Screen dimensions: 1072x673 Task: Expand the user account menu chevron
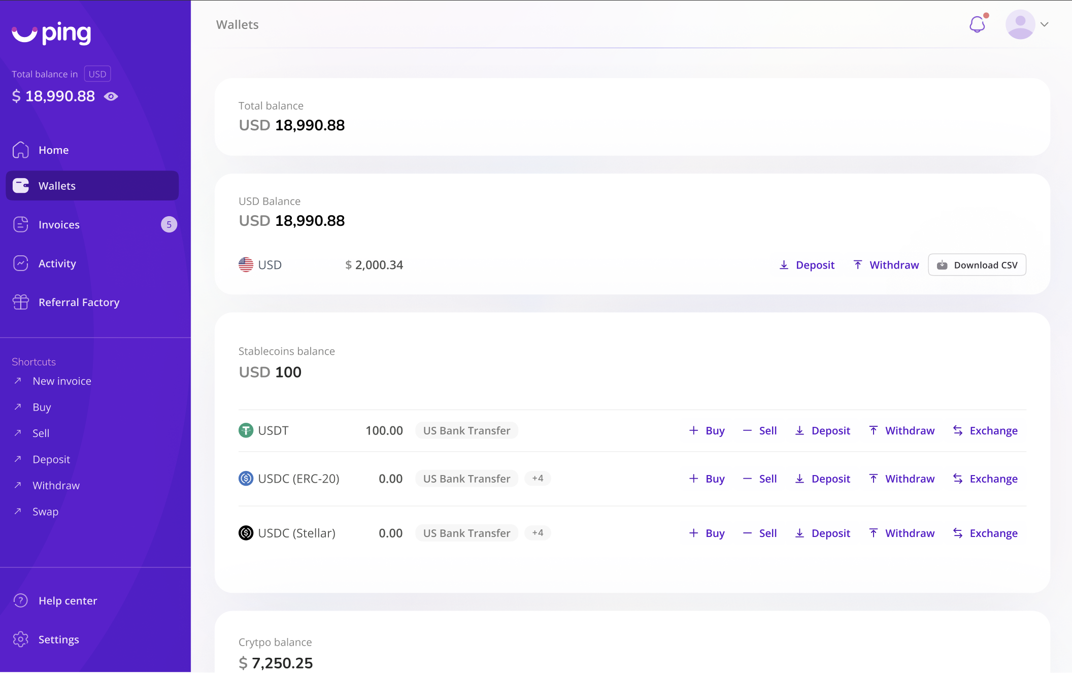point(1044,24)
